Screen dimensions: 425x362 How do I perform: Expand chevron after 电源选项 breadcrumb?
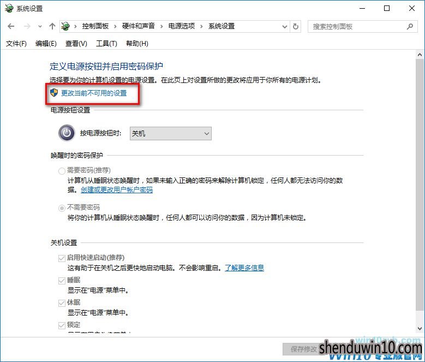pyautogui.click(x=201, y=27)
